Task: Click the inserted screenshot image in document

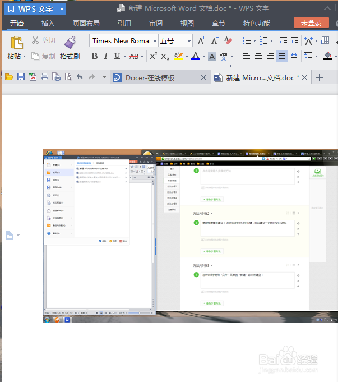Action: (x=190, y=236)
